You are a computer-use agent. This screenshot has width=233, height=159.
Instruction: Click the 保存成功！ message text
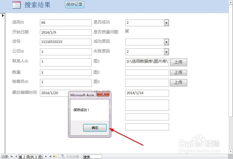pos(81,110)
